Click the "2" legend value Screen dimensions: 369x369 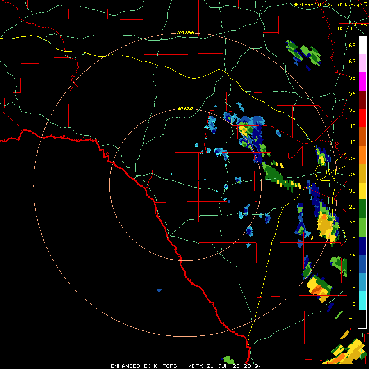[354, 304]
